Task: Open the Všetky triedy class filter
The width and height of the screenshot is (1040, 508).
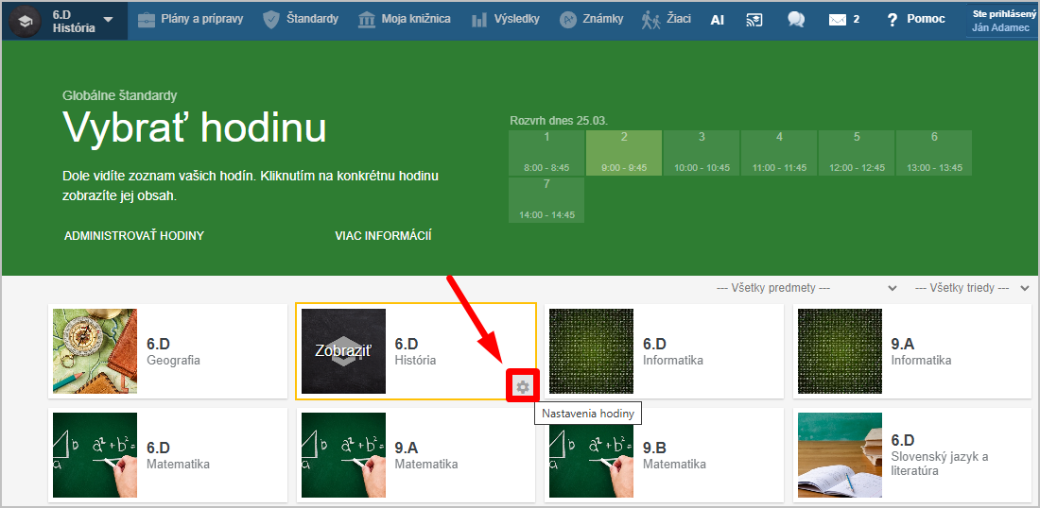Action: click(x=971, y=288)
